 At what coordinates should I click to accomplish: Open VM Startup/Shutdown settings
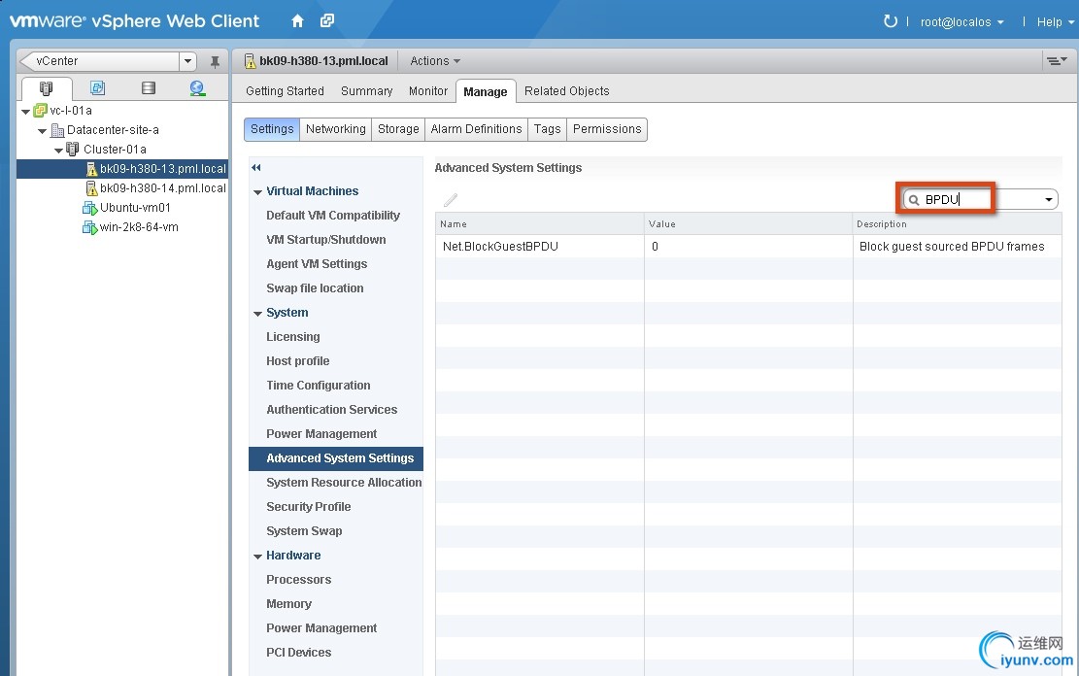pos(326,240)
